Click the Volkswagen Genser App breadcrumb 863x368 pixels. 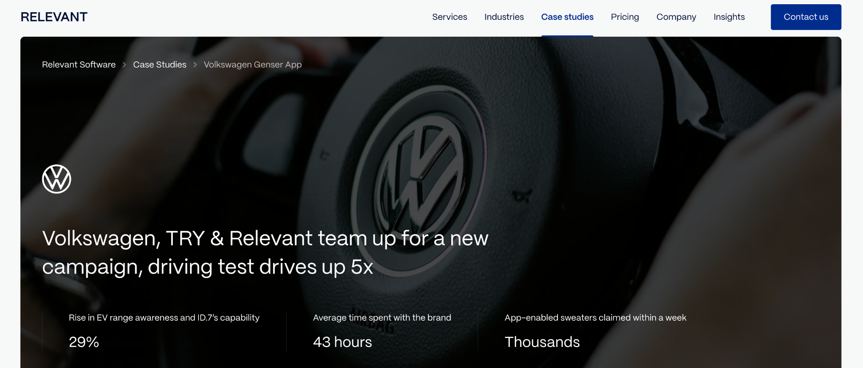click(x=253, y=64)
